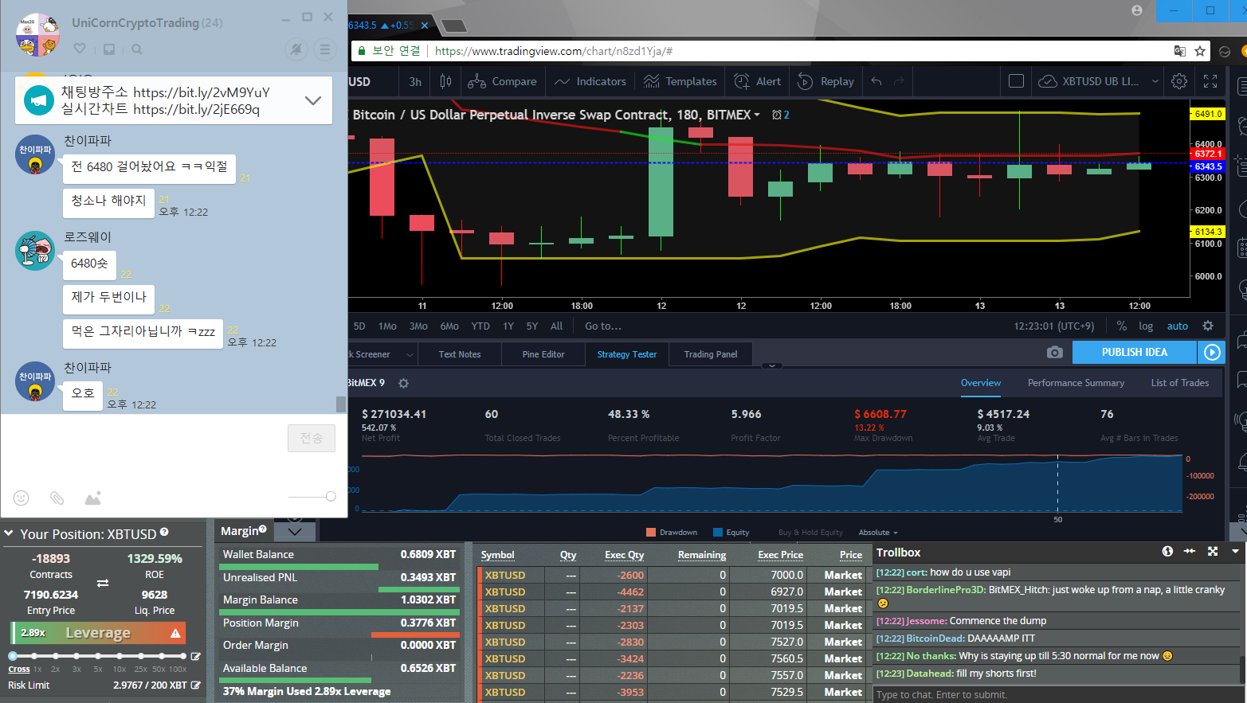Click the play icon next to Publish Idea
The image size is (1247, 703).
(x=1212, y=352)
